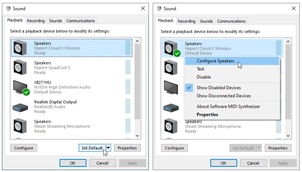Click Cancel button in right window
The width and height of the screenshot is (302, 172).
[x=253, y=163]
